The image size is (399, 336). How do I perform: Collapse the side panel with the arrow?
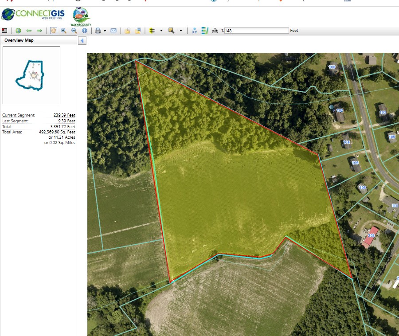(x=82, y=41)
